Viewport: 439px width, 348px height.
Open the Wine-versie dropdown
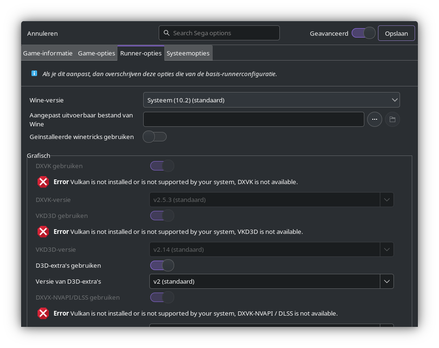click(x=271, y=100)
